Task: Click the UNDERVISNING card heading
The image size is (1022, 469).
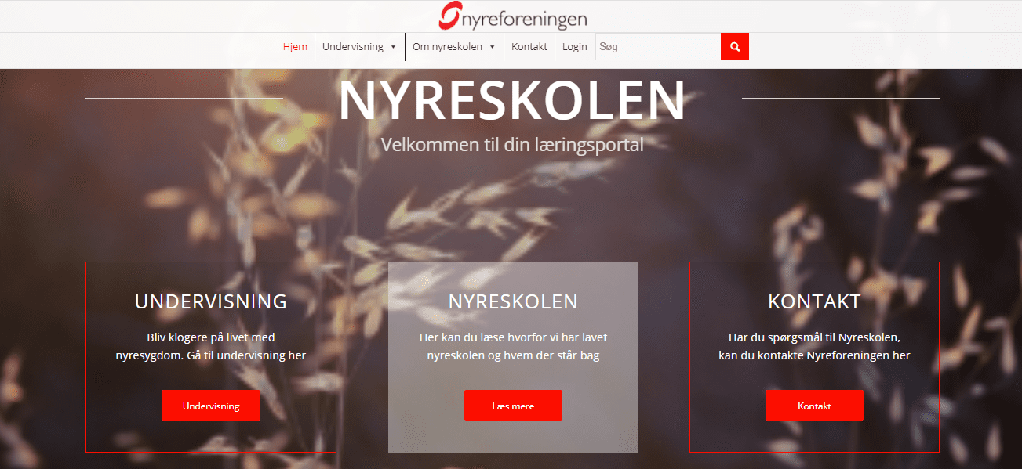Action: tap(211, 301)
